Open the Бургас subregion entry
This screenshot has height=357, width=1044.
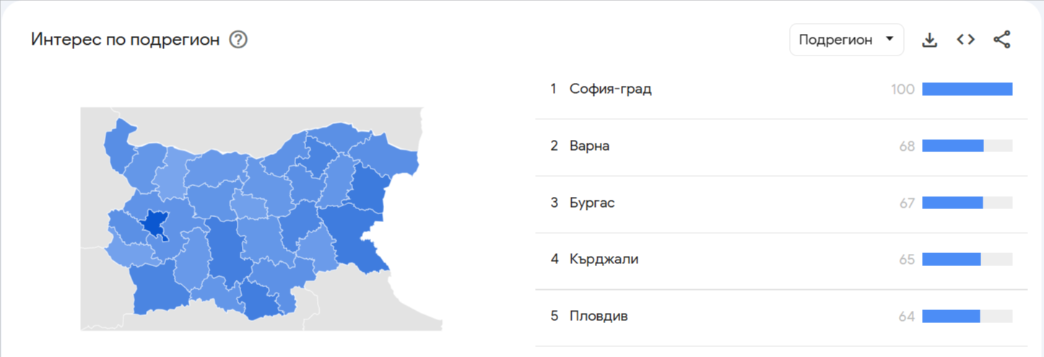coord(592,203)
